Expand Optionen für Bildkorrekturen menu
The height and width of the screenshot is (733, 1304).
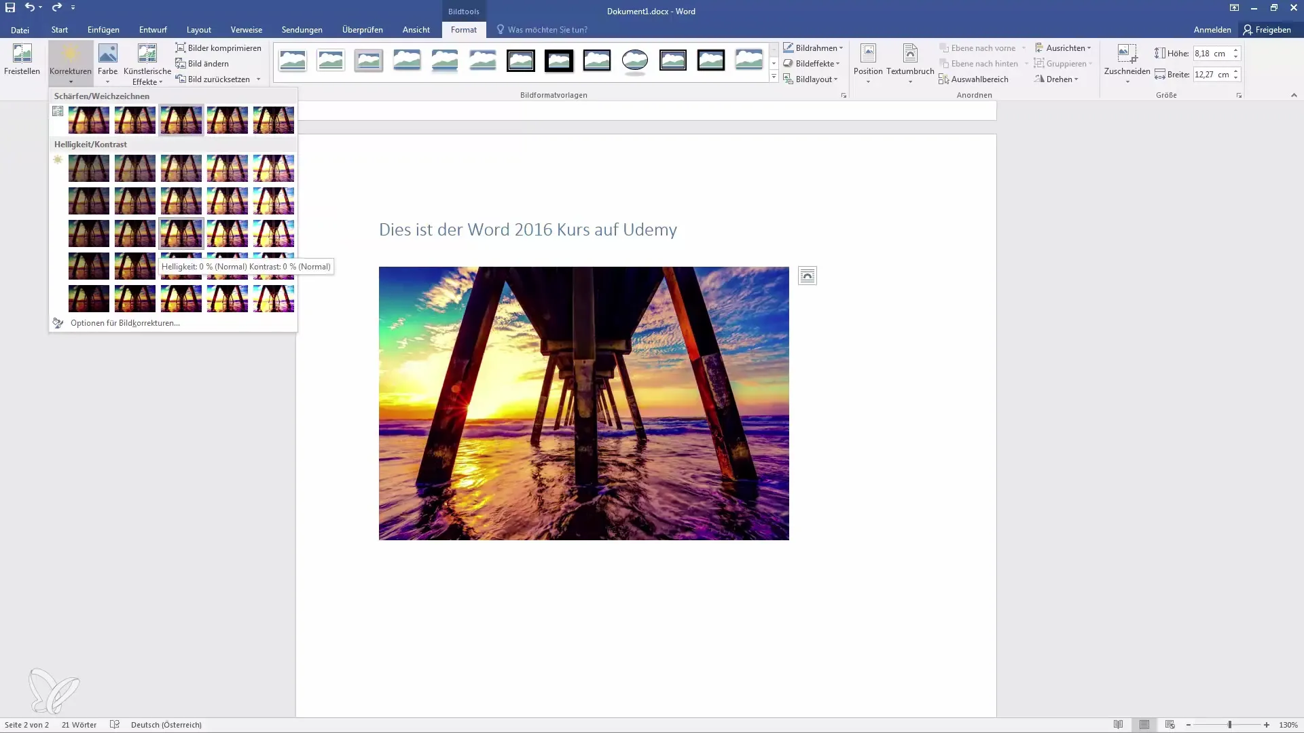[124, 322]
